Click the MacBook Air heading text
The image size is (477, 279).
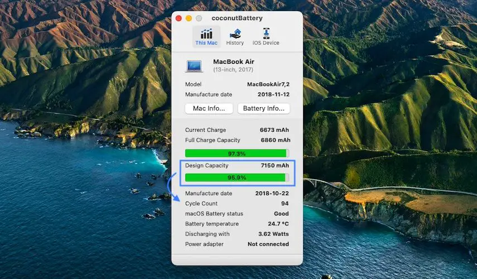pyautogui.click(x=234, y=61)
